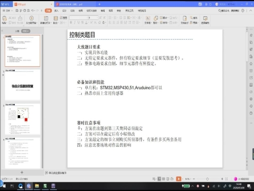
Task: Click the New Slide icon
Action: tap(46, 18)
